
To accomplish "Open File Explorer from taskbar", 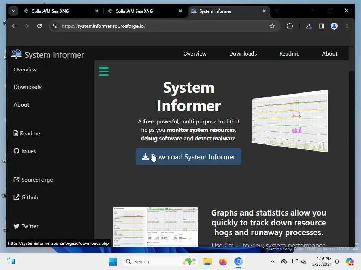I will point(207,262).
